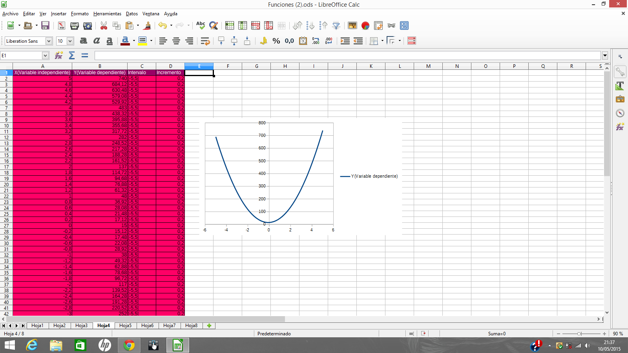Click the Delete Rows icon

pyautogui.click(x=256, y=25)
